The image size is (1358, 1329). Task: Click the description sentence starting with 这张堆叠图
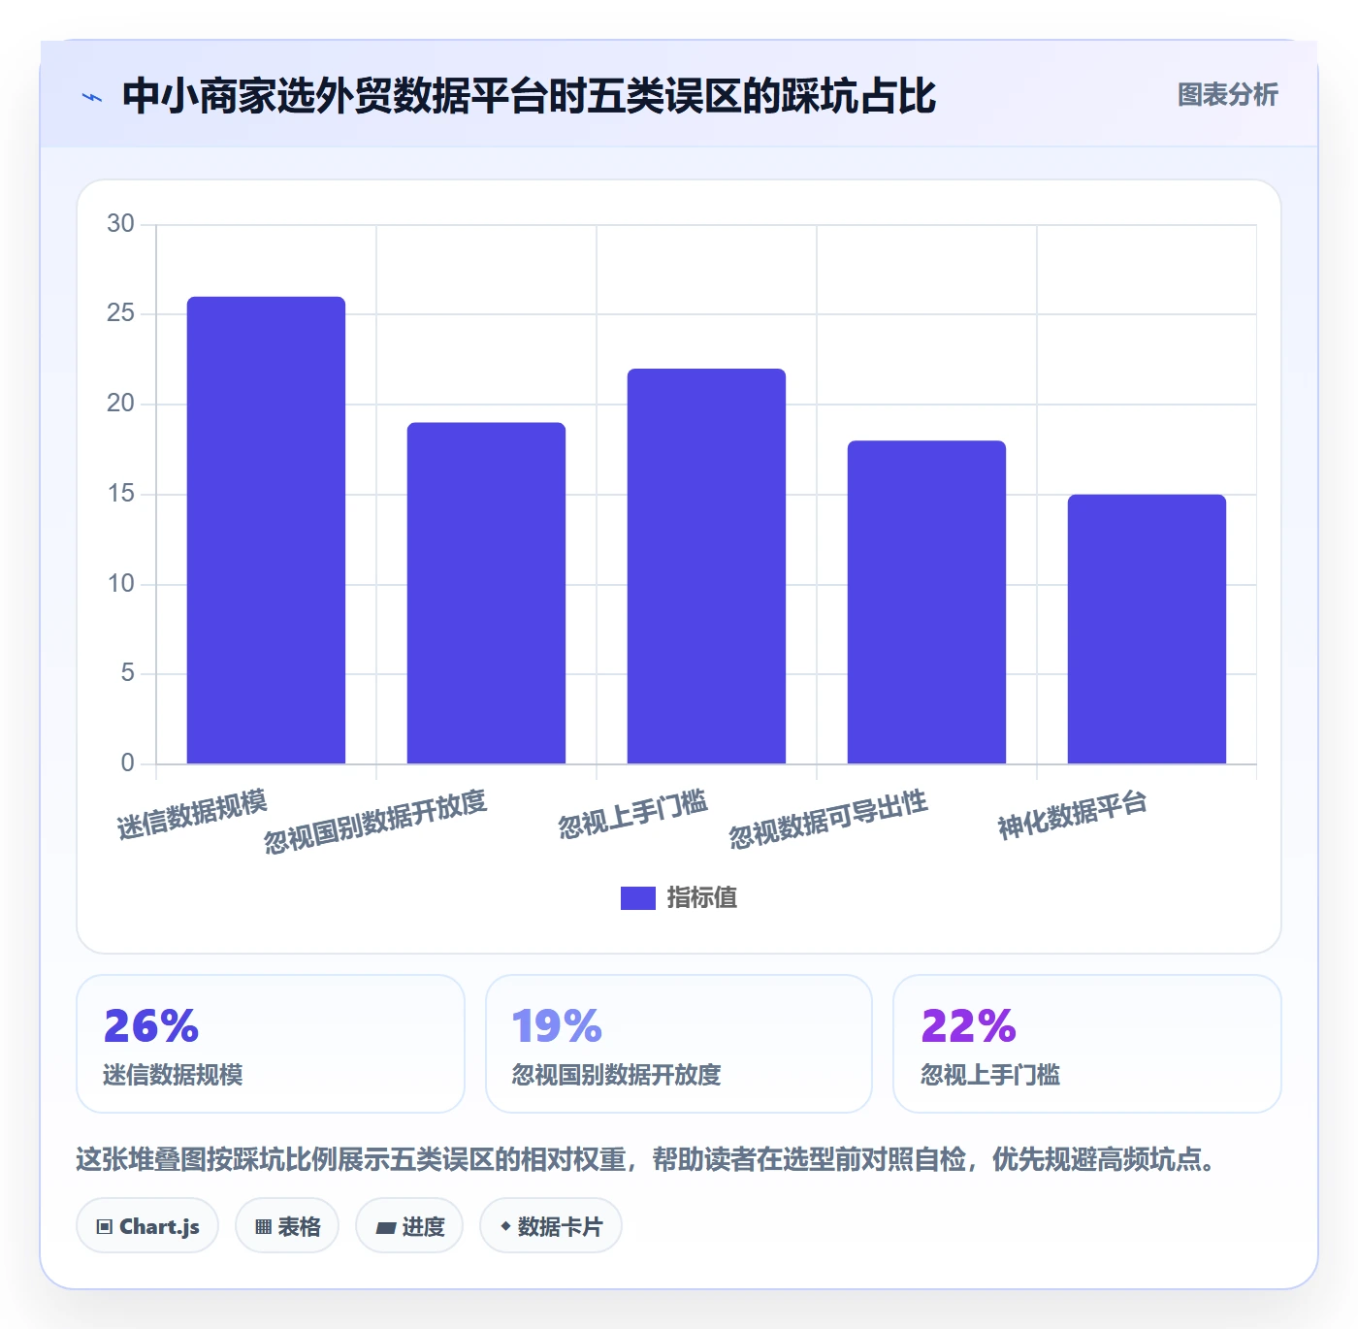pos(646,1159)
